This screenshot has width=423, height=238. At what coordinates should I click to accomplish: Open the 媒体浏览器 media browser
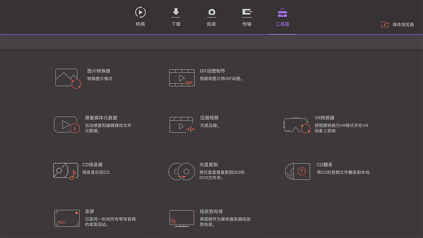[403, 24]
